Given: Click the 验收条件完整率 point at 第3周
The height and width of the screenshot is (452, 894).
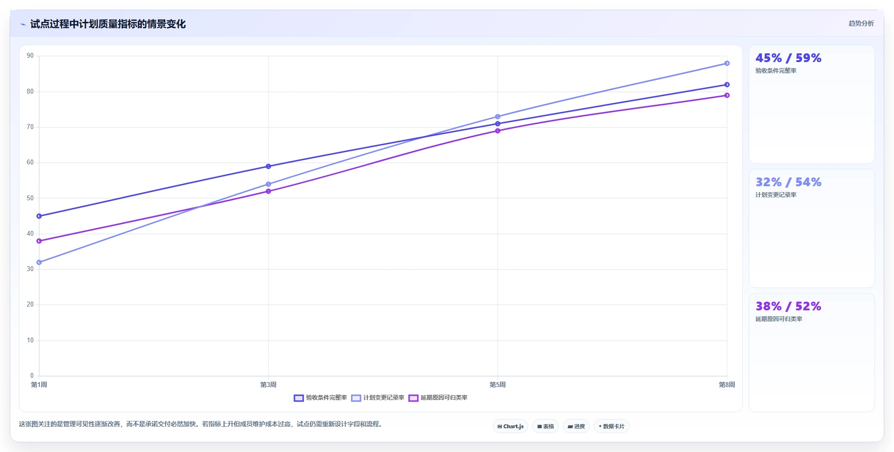Looking at the screenshot, I should tap(268, 166).
